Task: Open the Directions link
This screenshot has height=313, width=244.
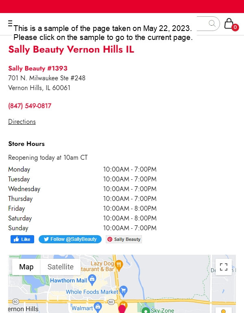Action: [x=22, y=121]
